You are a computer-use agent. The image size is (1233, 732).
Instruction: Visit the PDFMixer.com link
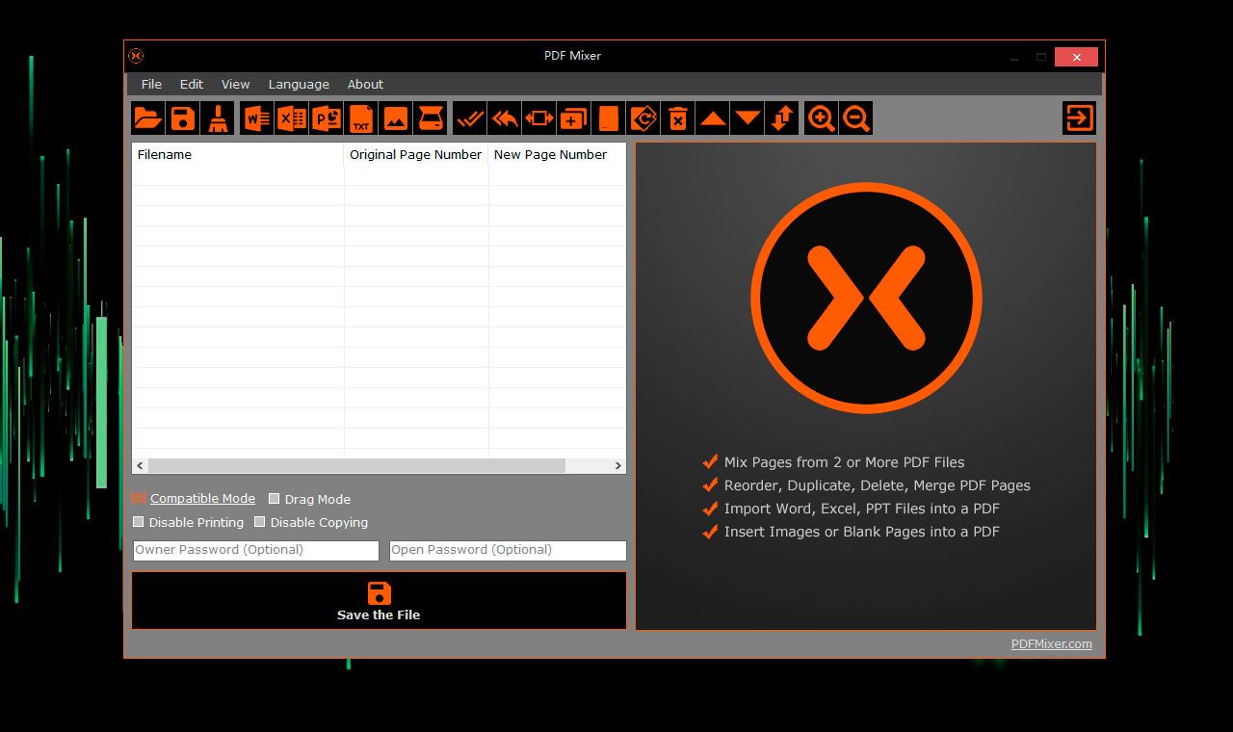[x=1052, y=644]
